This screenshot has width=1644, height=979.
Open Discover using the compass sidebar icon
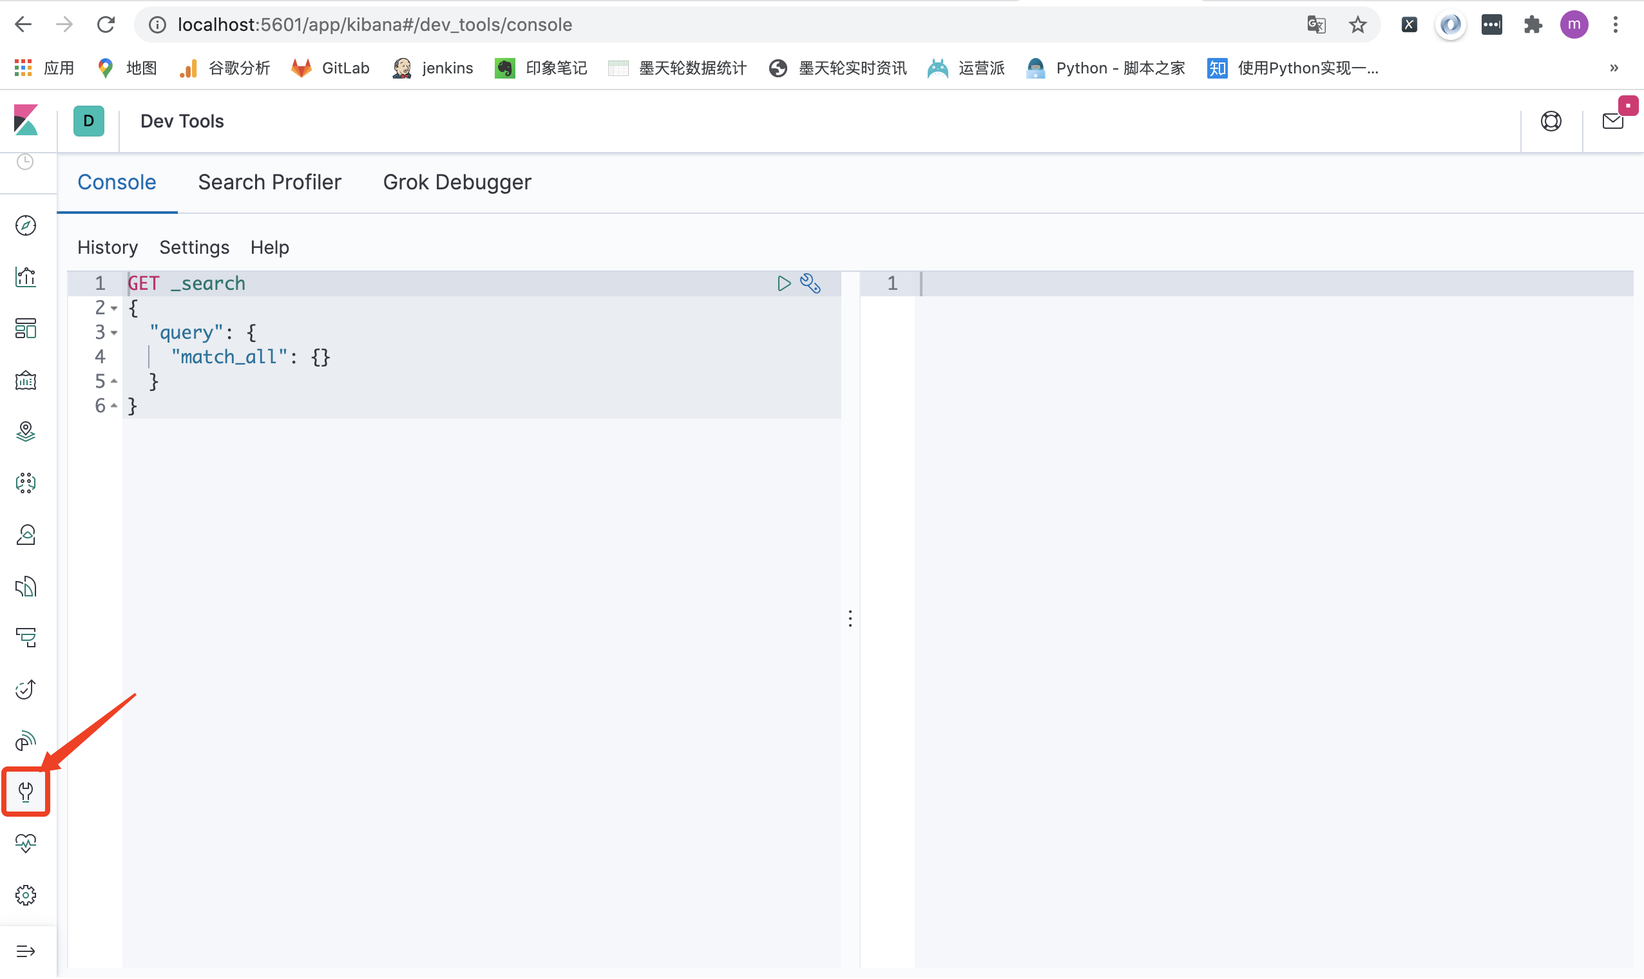coord(25,225)
